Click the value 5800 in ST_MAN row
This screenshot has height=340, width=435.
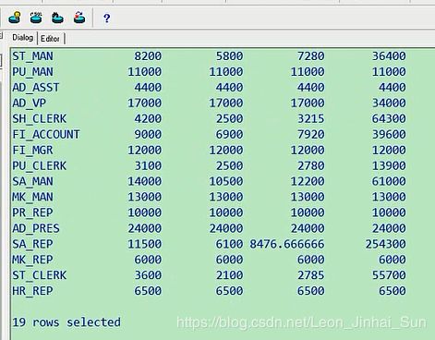point(229,56)
